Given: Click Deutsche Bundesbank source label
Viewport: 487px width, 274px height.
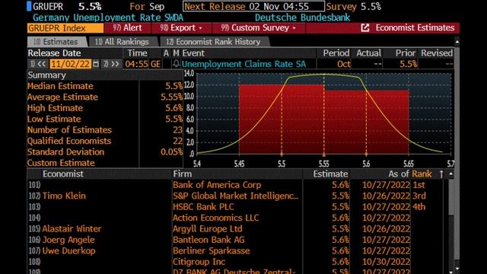Looking at the screenshot, I should (303, 18).
